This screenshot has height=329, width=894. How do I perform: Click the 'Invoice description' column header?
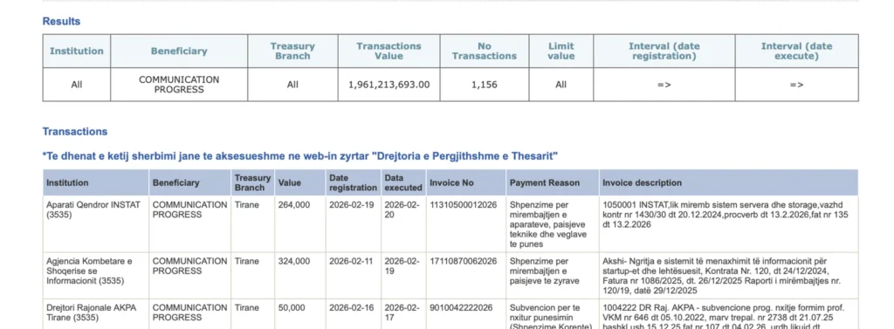(642, 182)
